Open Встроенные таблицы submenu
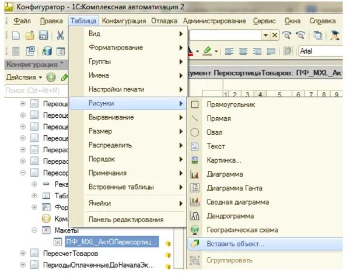Screen dimensions: 350x277 click(128, 187)
